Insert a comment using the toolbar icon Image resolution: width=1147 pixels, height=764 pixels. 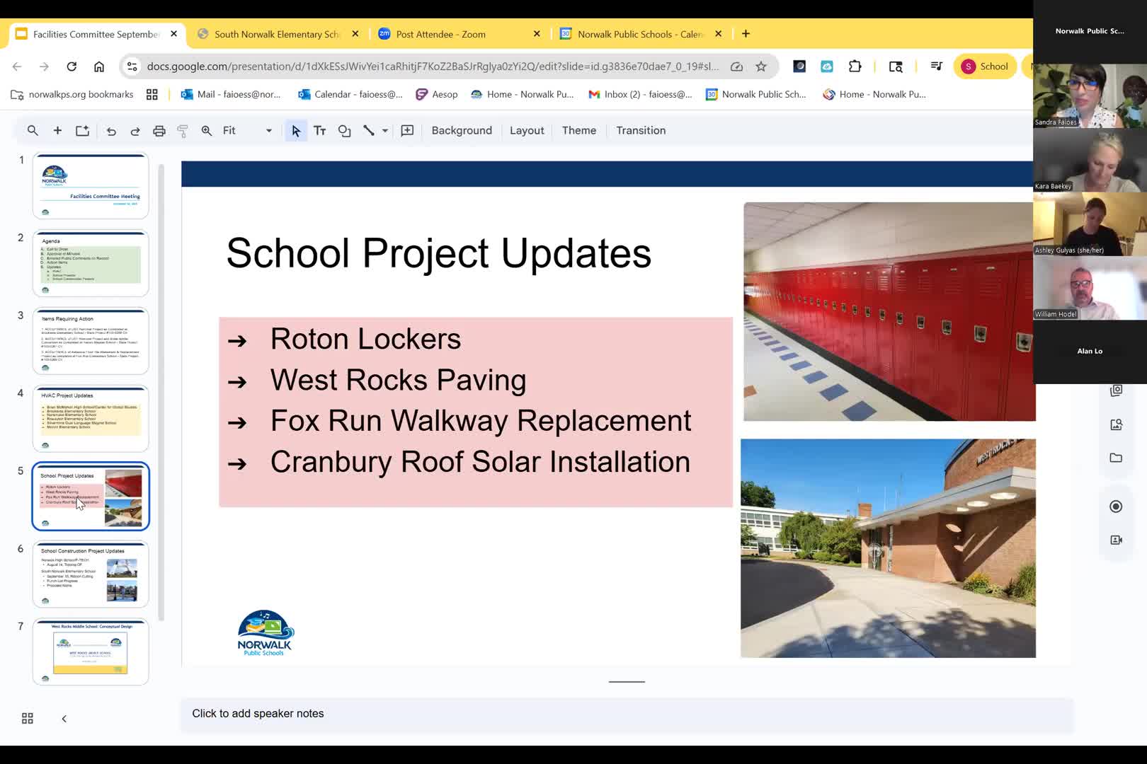pyautogui.click(x=407, y=130)
